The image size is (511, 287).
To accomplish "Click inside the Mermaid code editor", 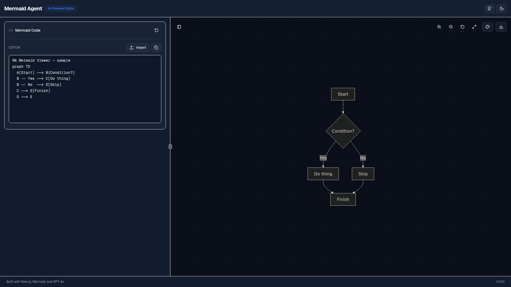I will pos(85,89).
